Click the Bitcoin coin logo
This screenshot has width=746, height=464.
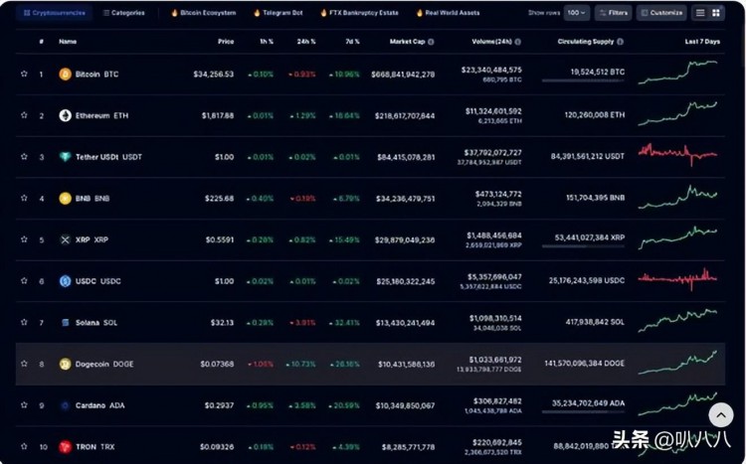pyautogui.click(x=66, y=75)
